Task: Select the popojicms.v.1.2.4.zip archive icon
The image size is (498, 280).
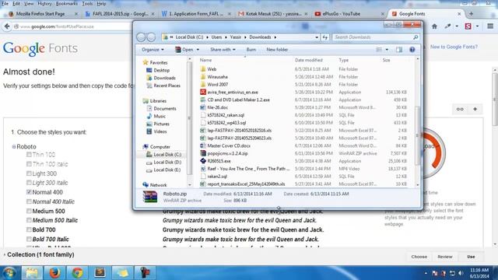Action: pos(203,153)
